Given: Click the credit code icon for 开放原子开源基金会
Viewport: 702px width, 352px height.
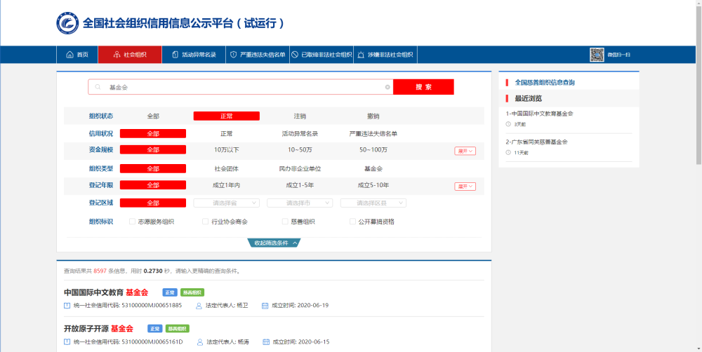Looking at the screenshot, I should [x=67, y=341].
